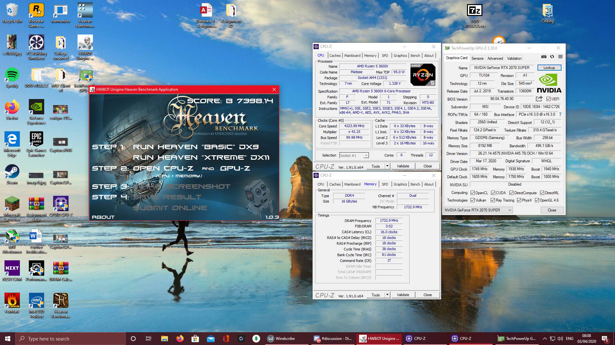
Task: Click the volume icon in system tray
Action: pos(560,339)
